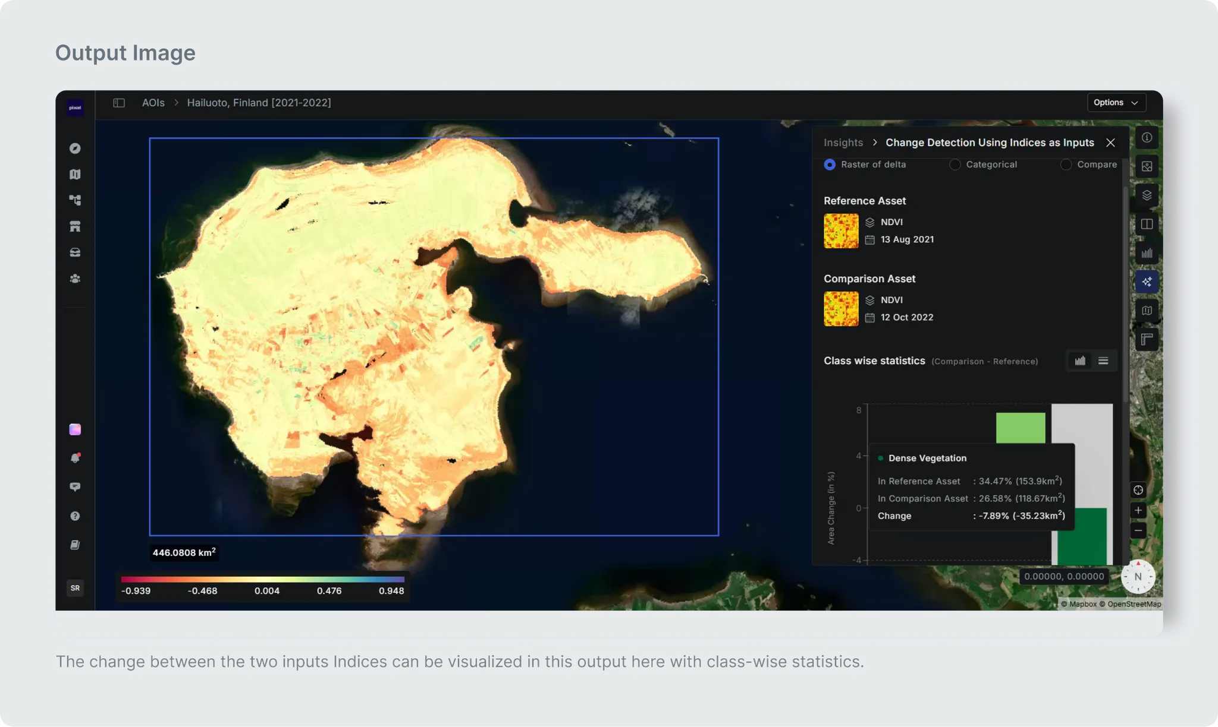Switch statistics to list view
Image resolution: width=1218 pixels, height=727 pixels.
(1103, 361)
